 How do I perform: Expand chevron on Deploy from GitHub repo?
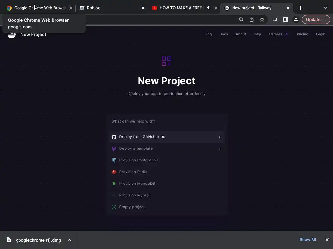219,137
